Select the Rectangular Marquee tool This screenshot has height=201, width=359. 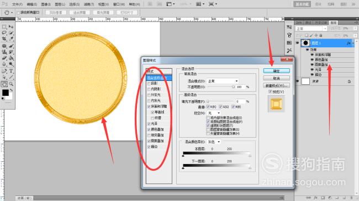coord(4,27)
